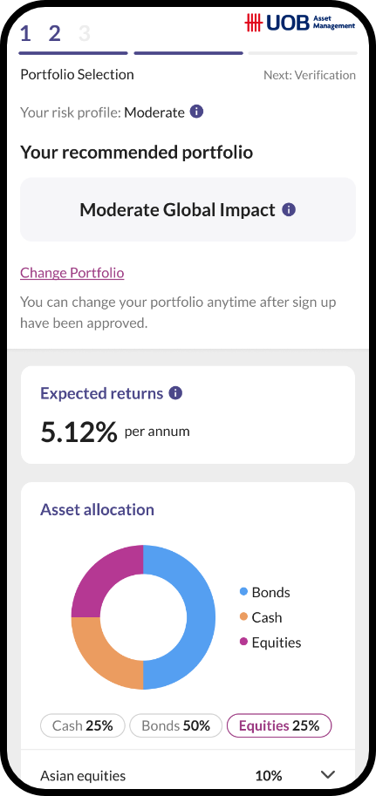The image size is (376, 796).
Task: Open info for Moderate Global Impact
Action: tap(289, 209)
